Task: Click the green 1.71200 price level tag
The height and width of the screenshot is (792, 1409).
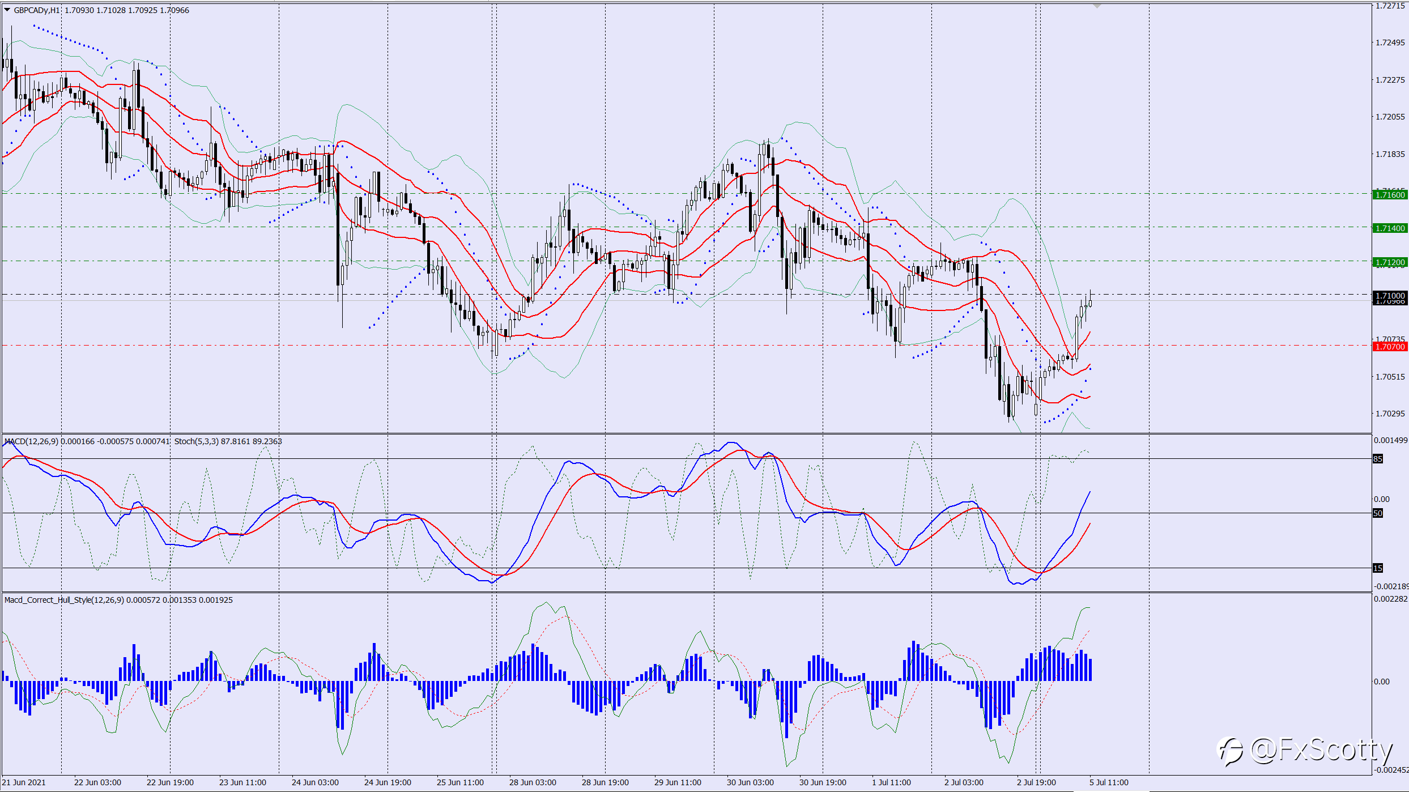Action: 1390,262
